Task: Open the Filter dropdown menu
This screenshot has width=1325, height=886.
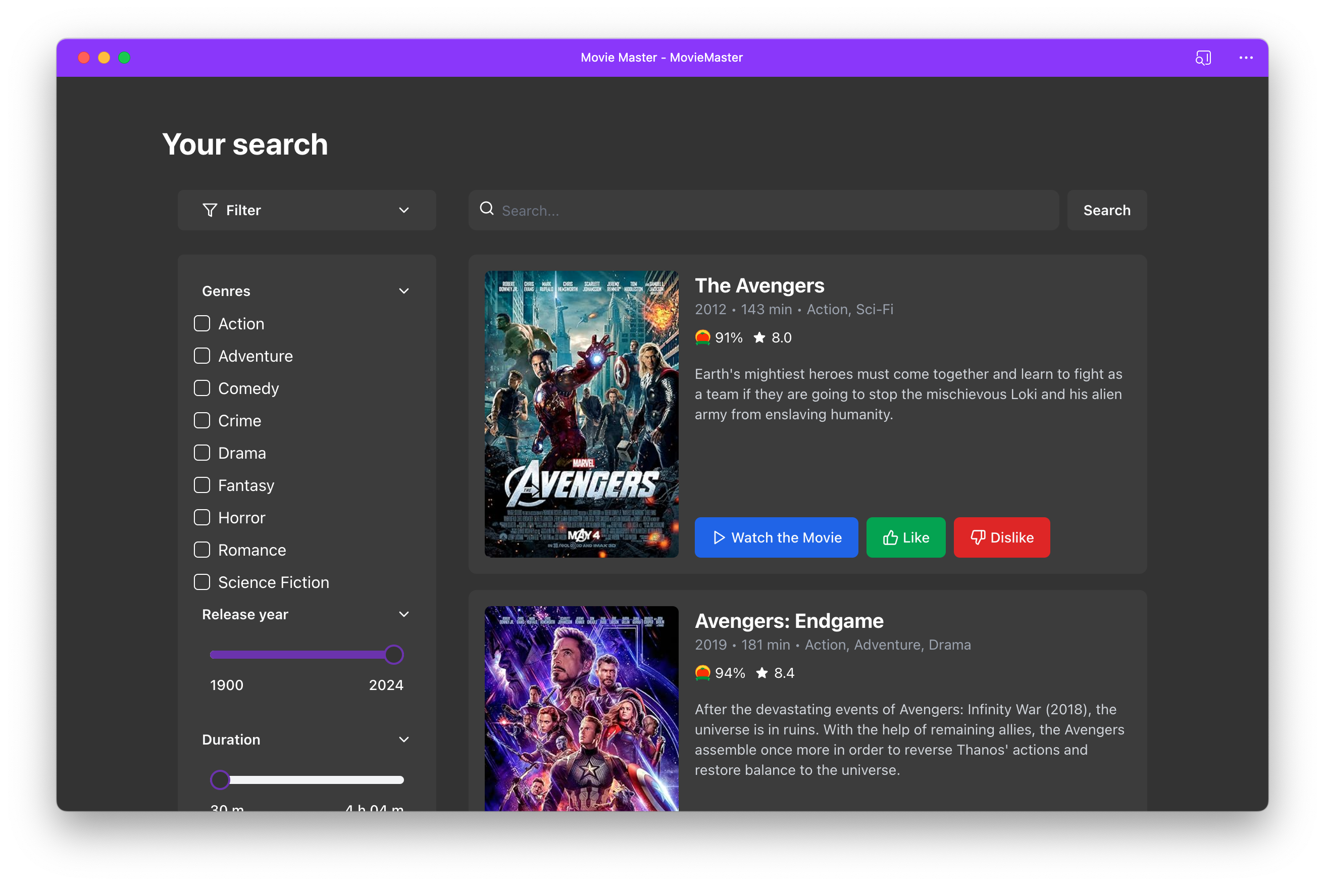Action: [x=307, y=210]
